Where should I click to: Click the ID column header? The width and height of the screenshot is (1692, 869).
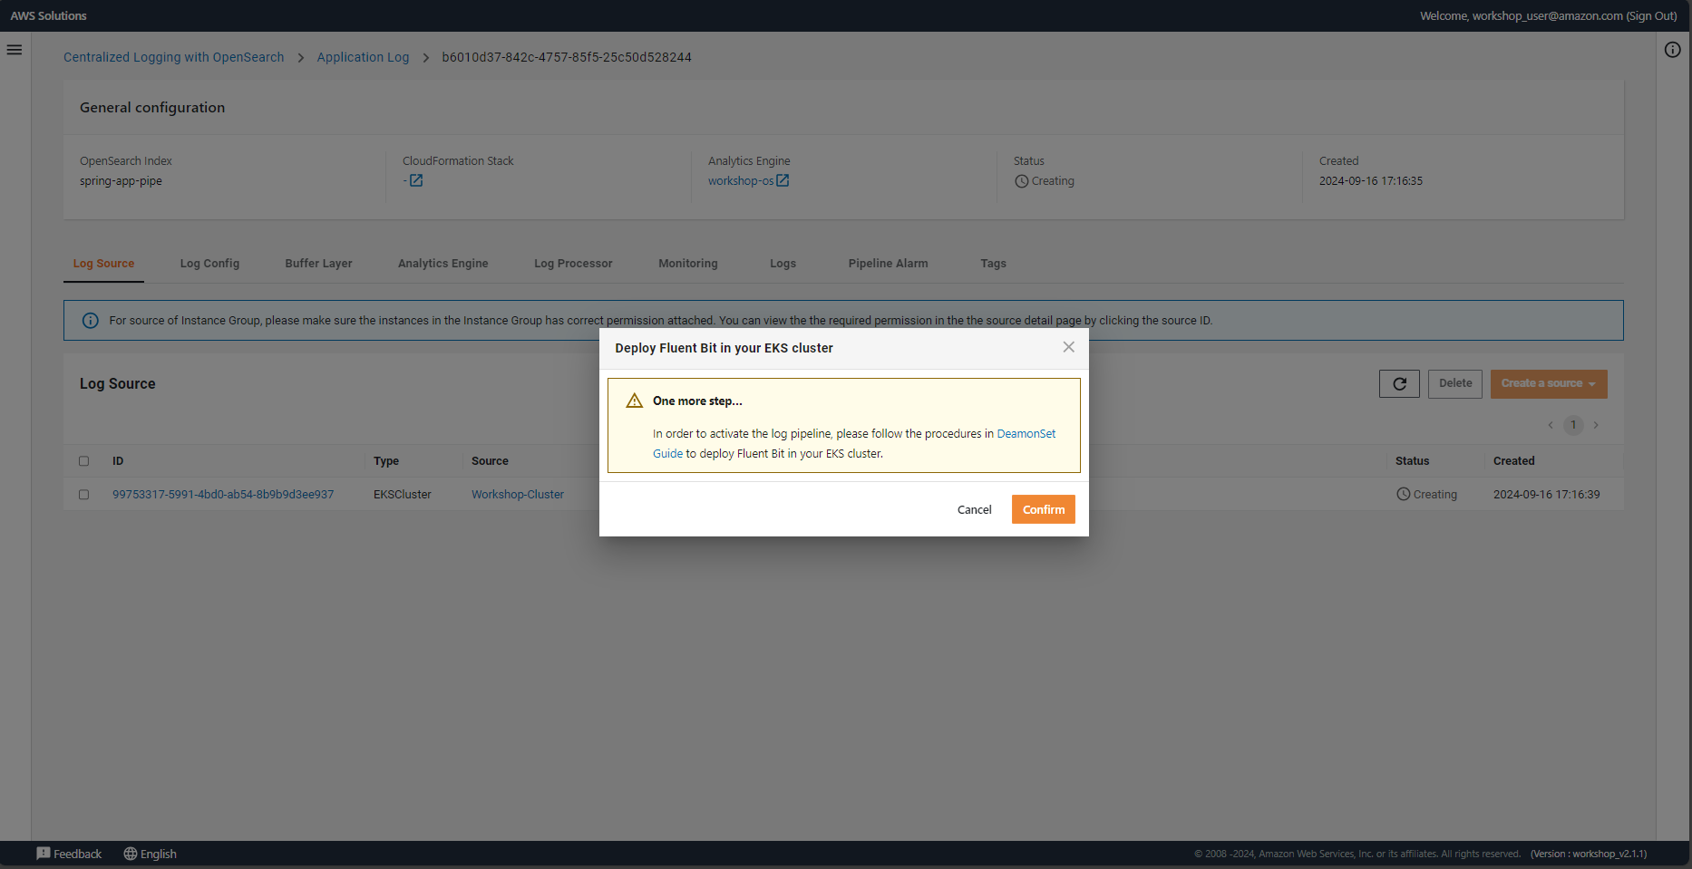(118, 461)
